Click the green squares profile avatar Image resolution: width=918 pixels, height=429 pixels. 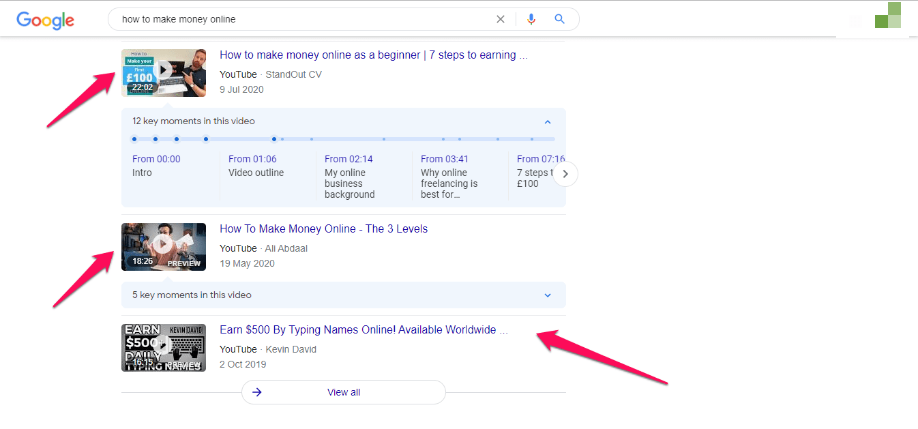[x=887, y=16]
